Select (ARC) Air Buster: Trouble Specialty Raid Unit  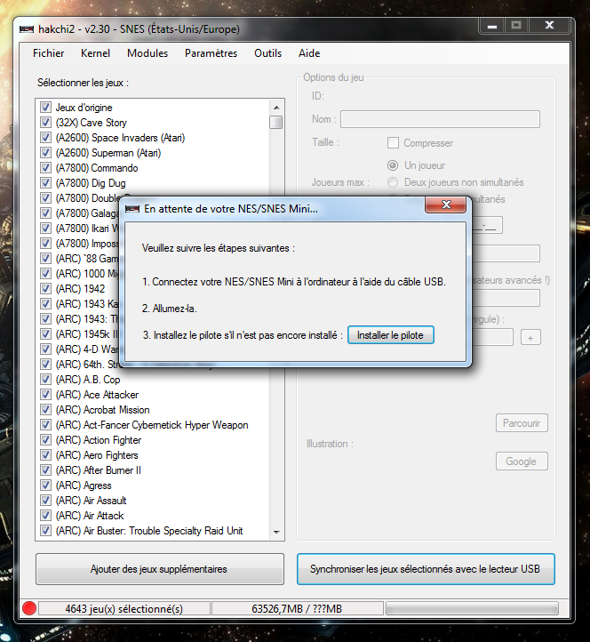tap(149, 531)
